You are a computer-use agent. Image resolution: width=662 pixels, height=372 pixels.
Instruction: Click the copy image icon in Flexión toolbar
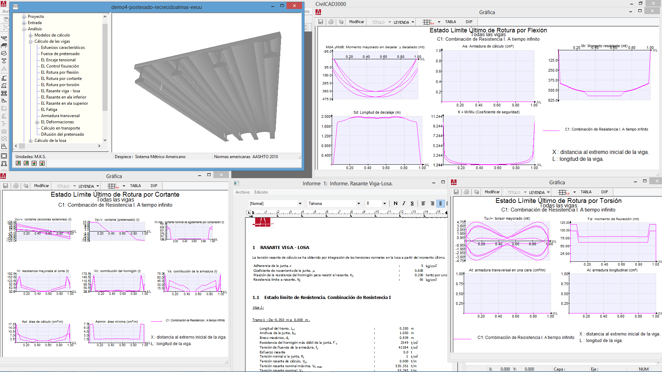pyautogui.click(x=341, y=22)
